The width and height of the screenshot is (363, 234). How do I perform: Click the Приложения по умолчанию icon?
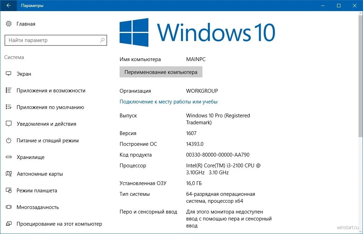point(9,107)
